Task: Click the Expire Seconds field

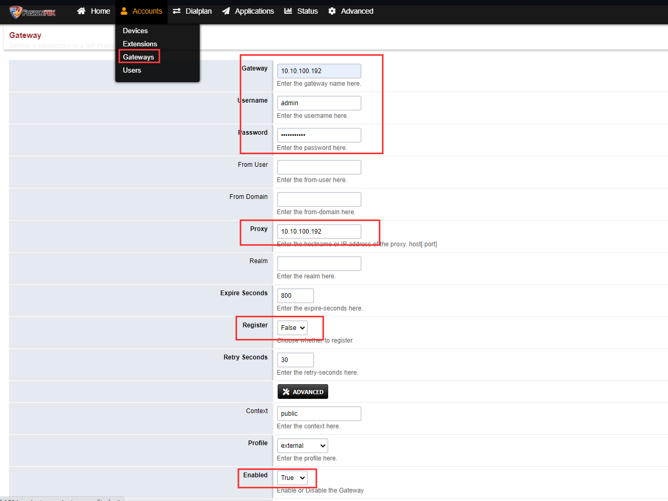Action: (x=296, y=296)
